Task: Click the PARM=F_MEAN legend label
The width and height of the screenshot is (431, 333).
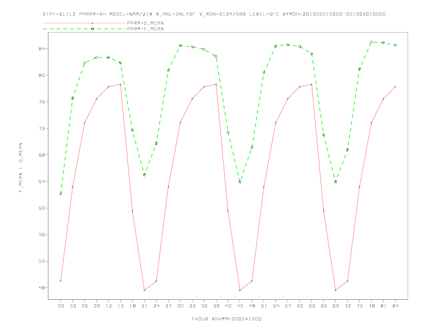Action: click(145, 29)
